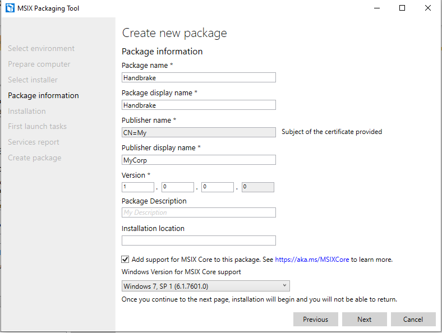Uncheck Add support for MSIX Core checkbox
442x333 pixels.
pos(125,260)
